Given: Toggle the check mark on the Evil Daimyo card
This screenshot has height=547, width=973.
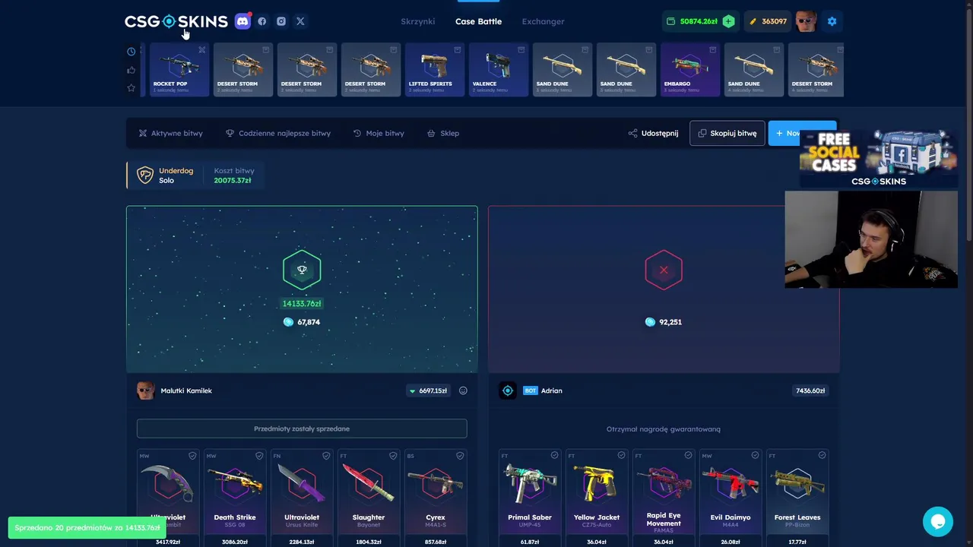Looking at the screenshot, I should 755,455.
